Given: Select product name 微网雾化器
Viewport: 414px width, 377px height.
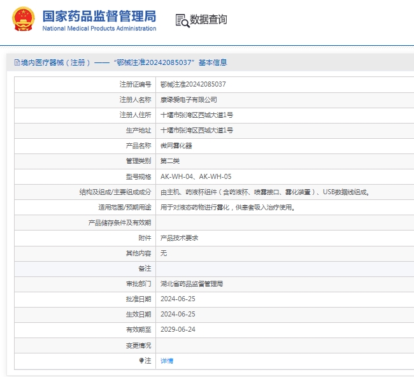Looking at the screenshot, I should click(176, 145).
